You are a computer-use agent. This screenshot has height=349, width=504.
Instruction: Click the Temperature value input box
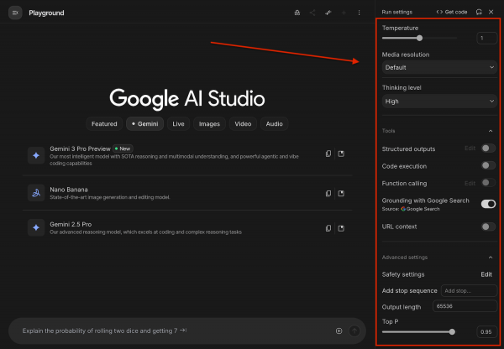pyautogui.click(x=487, y=39)
